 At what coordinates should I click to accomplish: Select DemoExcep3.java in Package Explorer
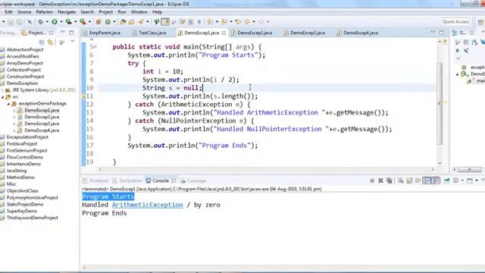point(42,124)
